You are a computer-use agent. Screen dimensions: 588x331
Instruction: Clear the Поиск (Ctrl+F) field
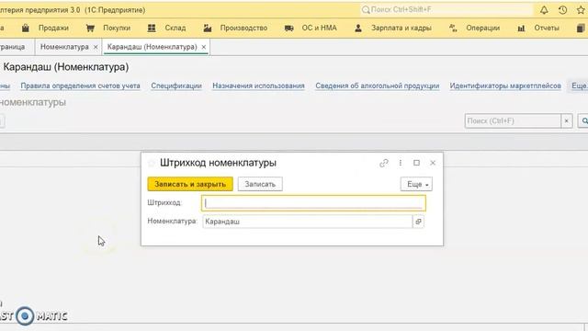point(566,120)
